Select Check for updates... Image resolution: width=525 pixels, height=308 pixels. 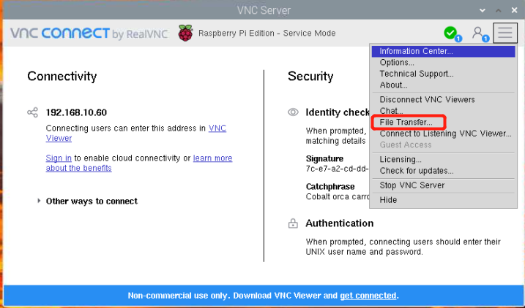pyautogui.click(x=443, y=171)
